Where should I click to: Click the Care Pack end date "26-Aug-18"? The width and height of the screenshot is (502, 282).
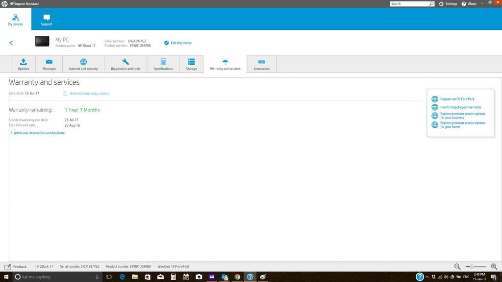pos(72,125)
